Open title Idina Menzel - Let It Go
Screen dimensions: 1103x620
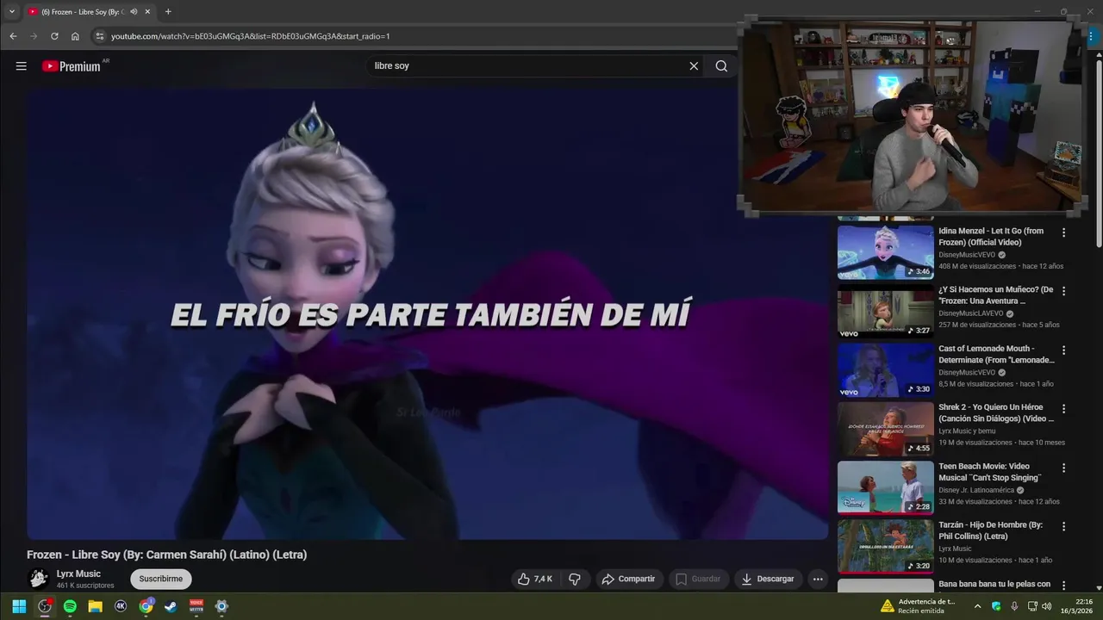point(991,237)
